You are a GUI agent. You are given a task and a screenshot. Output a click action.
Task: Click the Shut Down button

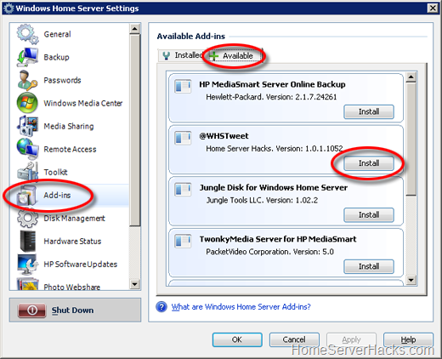click(x=75, y=310)
